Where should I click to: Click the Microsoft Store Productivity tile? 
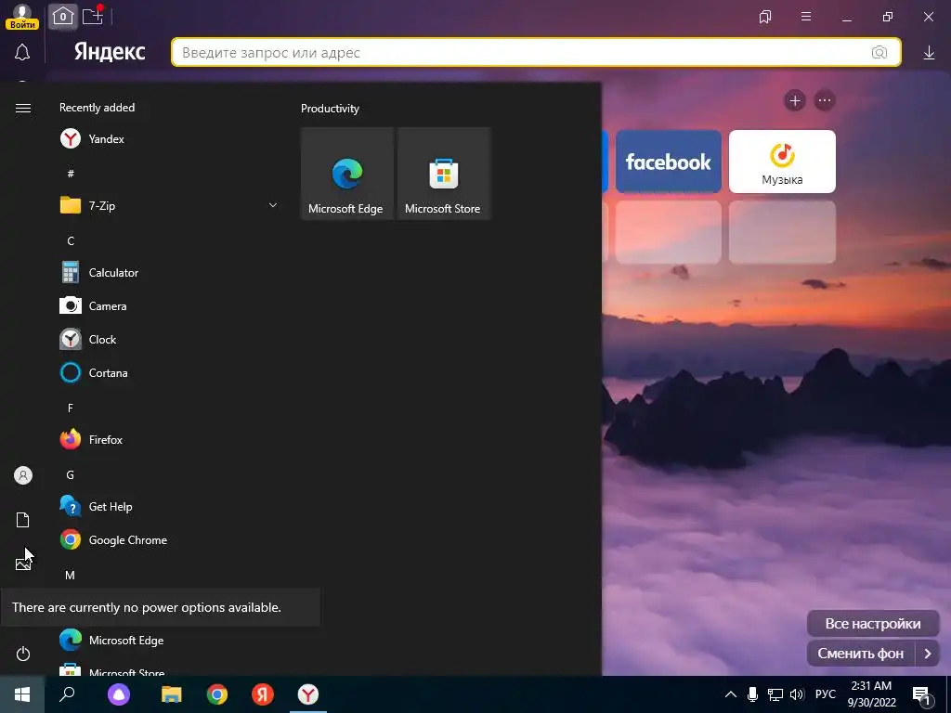443,174
